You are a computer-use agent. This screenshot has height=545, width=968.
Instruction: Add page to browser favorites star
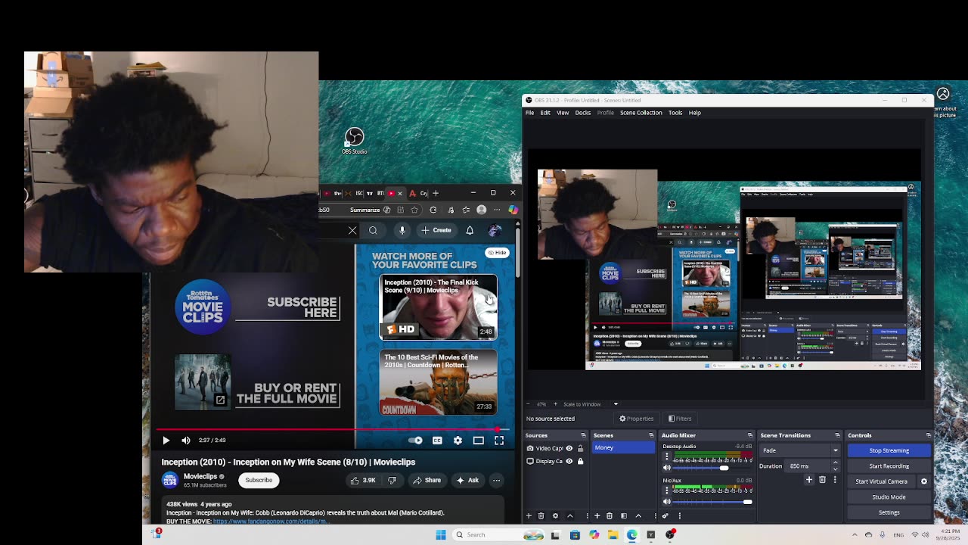pos(414,210)
